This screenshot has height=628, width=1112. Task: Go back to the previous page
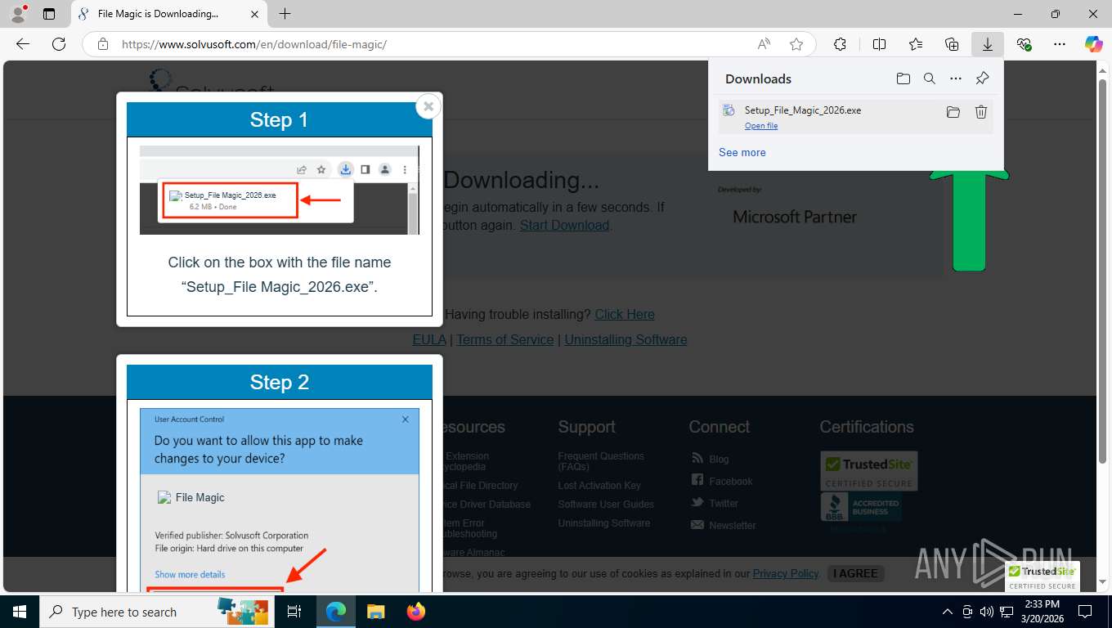(x=23, y=44)
